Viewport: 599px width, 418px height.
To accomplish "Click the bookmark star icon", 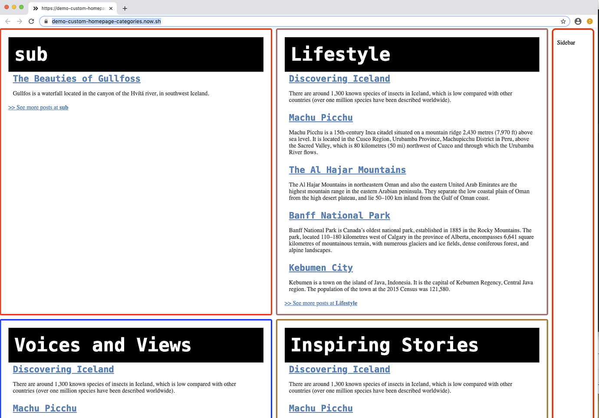I will coord(563,21).
